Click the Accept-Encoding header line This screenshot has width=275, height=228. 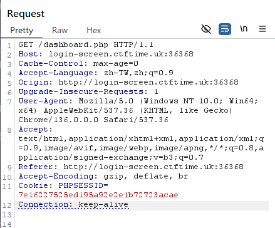(103, 177)
